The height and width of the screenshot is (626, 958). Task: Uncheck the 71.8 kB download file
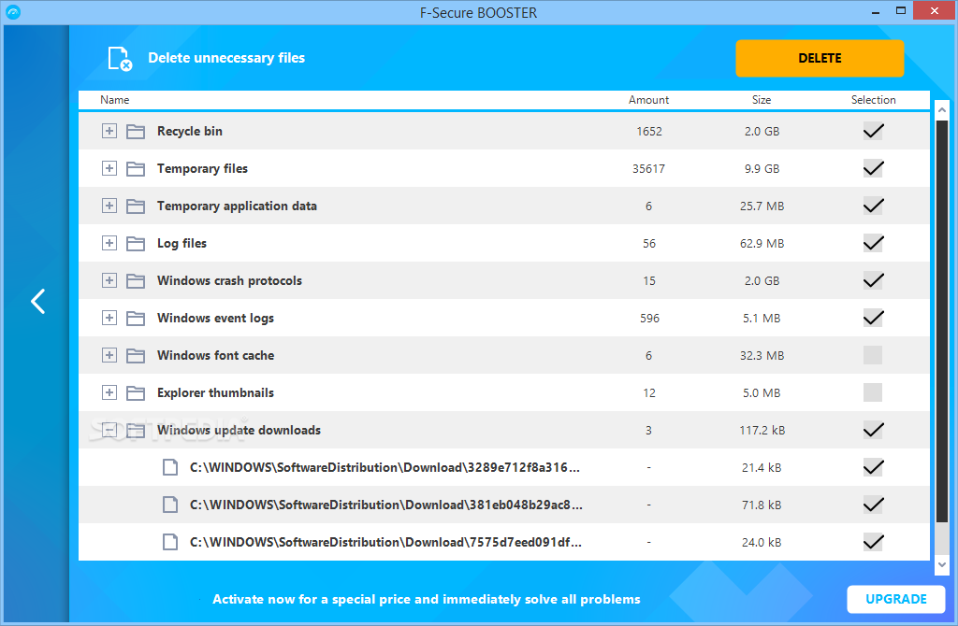[873, 505]
